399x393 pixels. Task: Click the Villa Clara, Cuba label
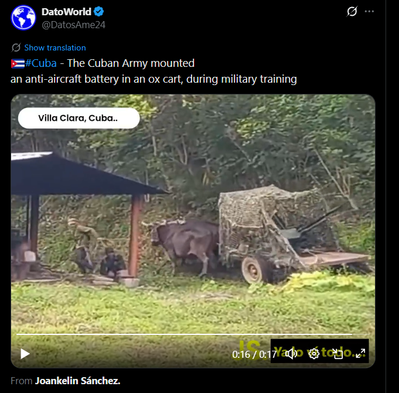[79, 118]
